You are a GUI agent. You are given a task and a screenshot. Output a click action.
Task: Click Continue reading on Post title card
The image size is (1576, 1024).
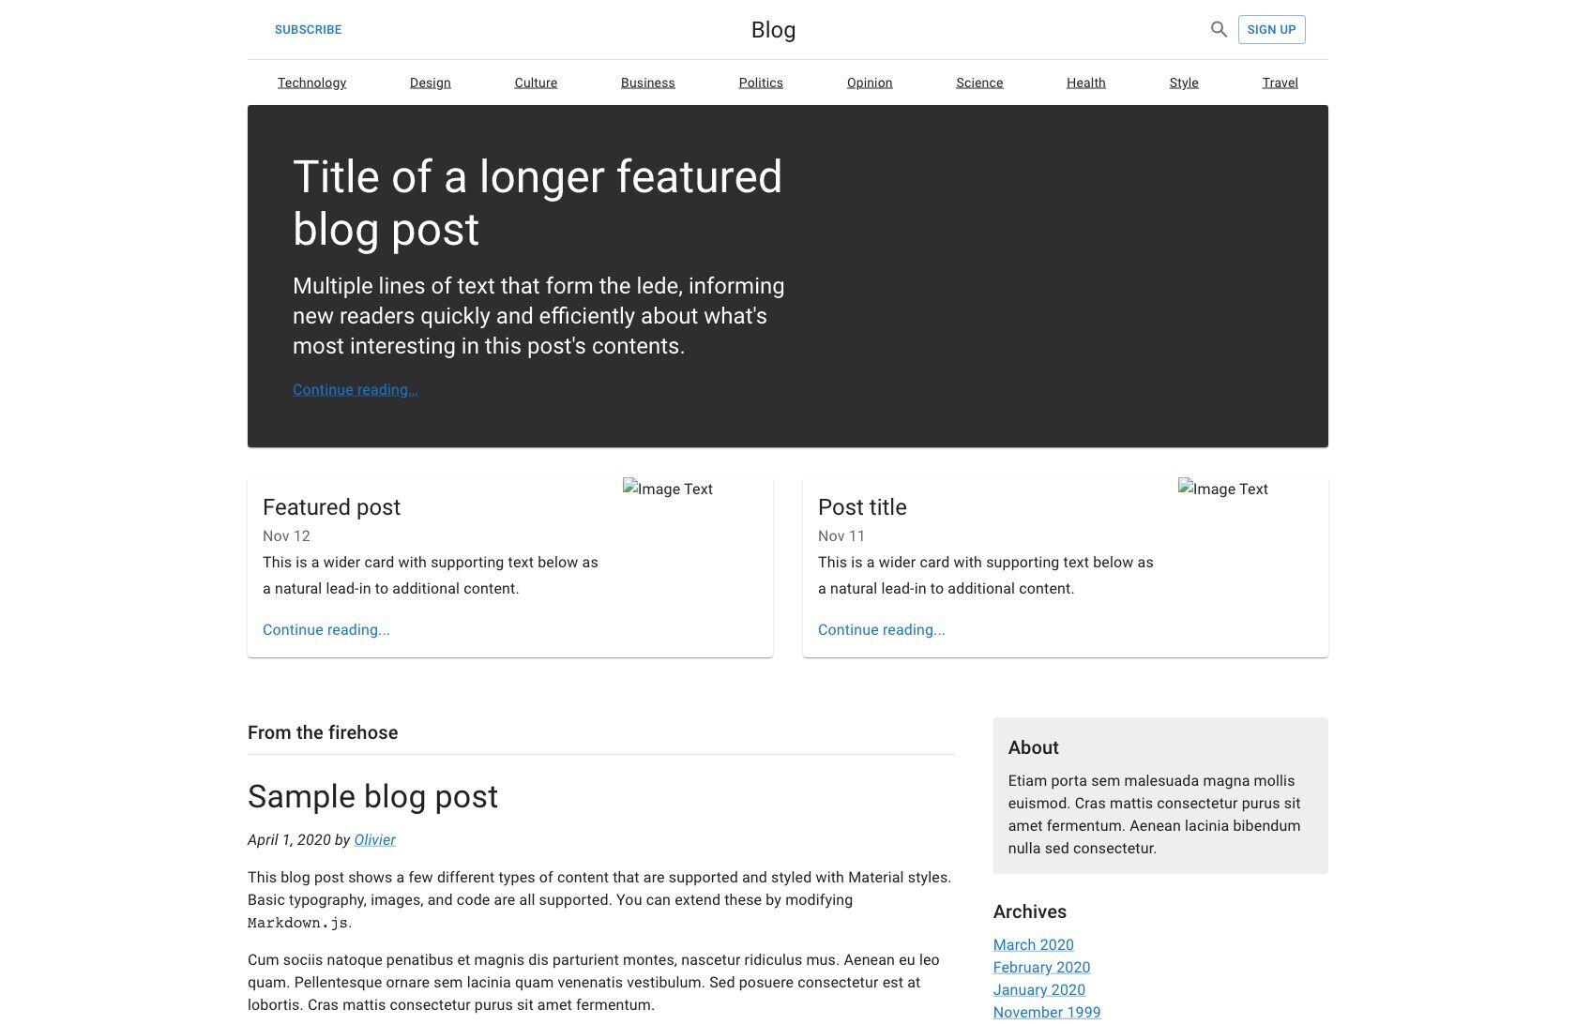tap(881, 630)
